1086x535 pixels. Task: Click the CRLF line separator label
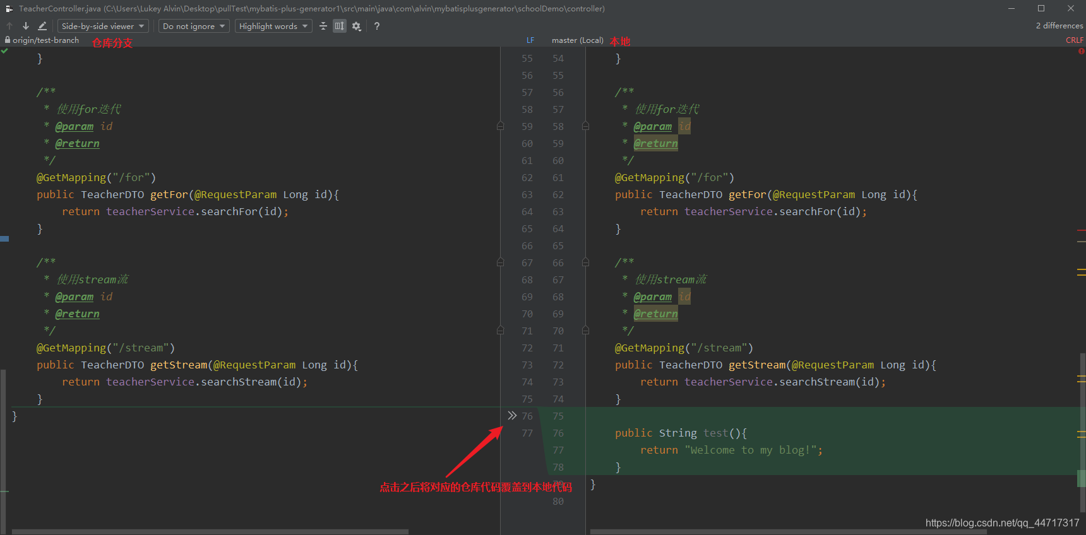tap(1075, 40)
